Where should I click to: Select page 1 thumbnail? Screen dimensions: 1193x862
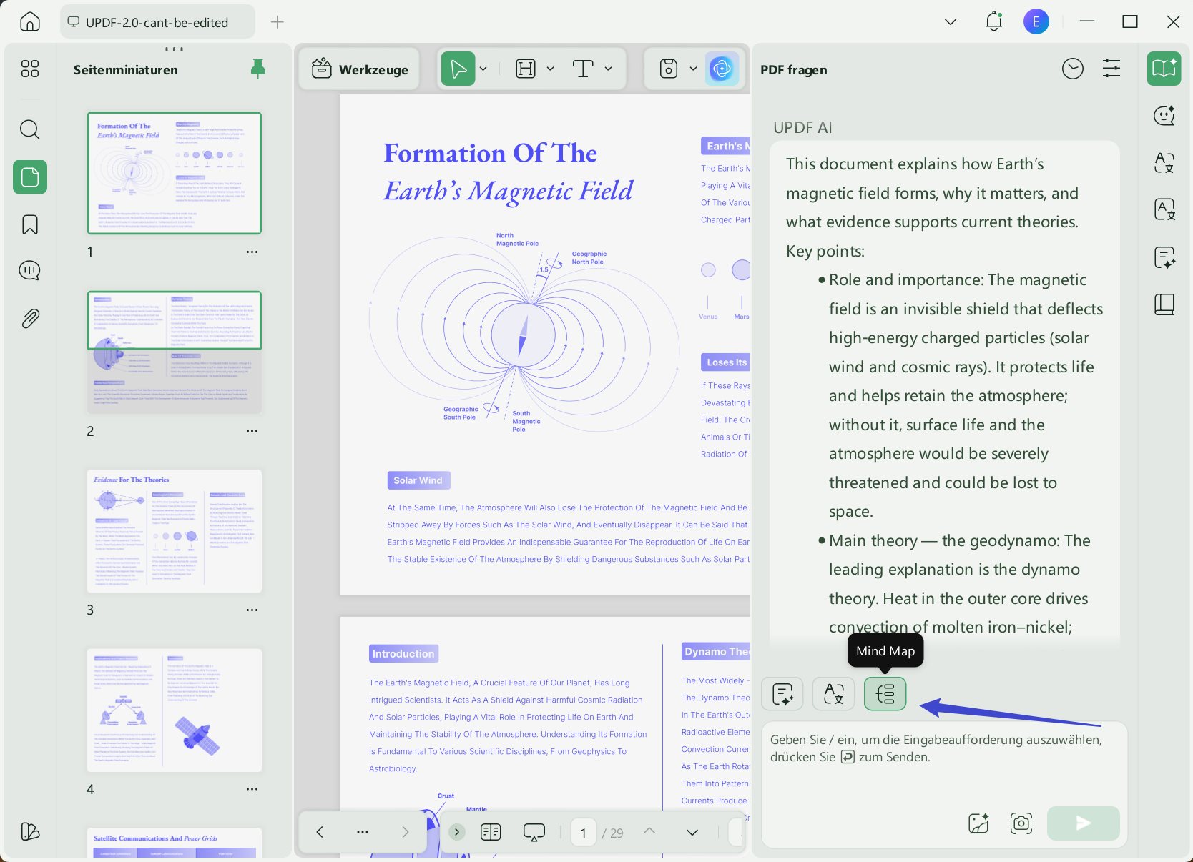[x=175, y=173]
